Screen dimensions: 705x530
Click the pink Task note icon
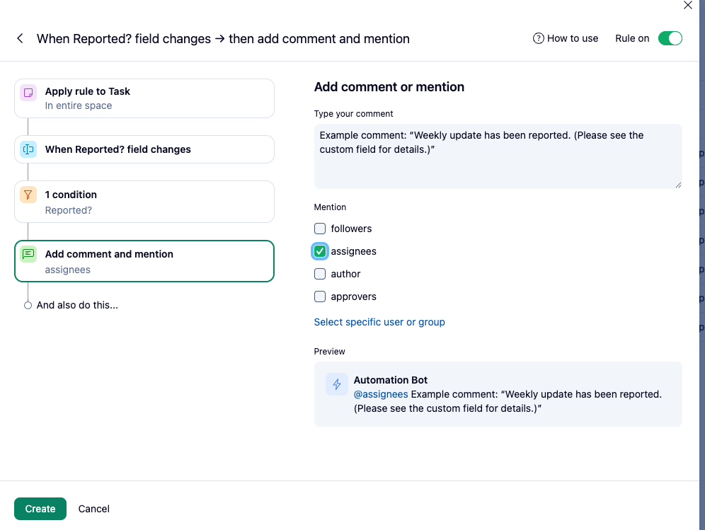click(28, 93)
